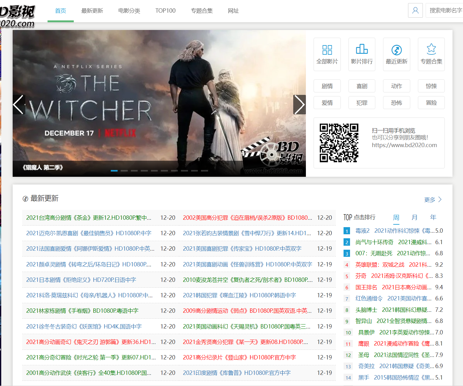Open 《传家宝》 listing
463x386 pixels.
coord(242,248)
